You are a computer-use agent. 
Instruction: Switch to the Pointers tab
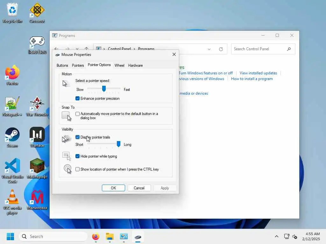pyautogui.click(x=78, y=65)
